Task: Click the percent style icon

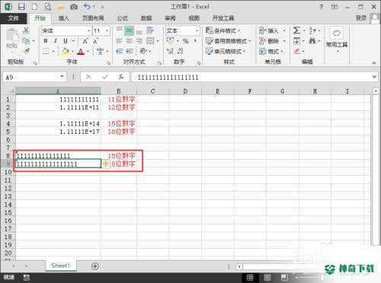Action: pos(186,41)
